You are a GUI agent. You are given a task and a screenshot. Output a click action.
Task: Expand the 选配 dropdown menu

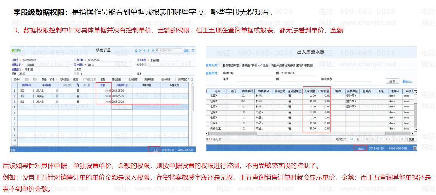(x=103, y=80)
